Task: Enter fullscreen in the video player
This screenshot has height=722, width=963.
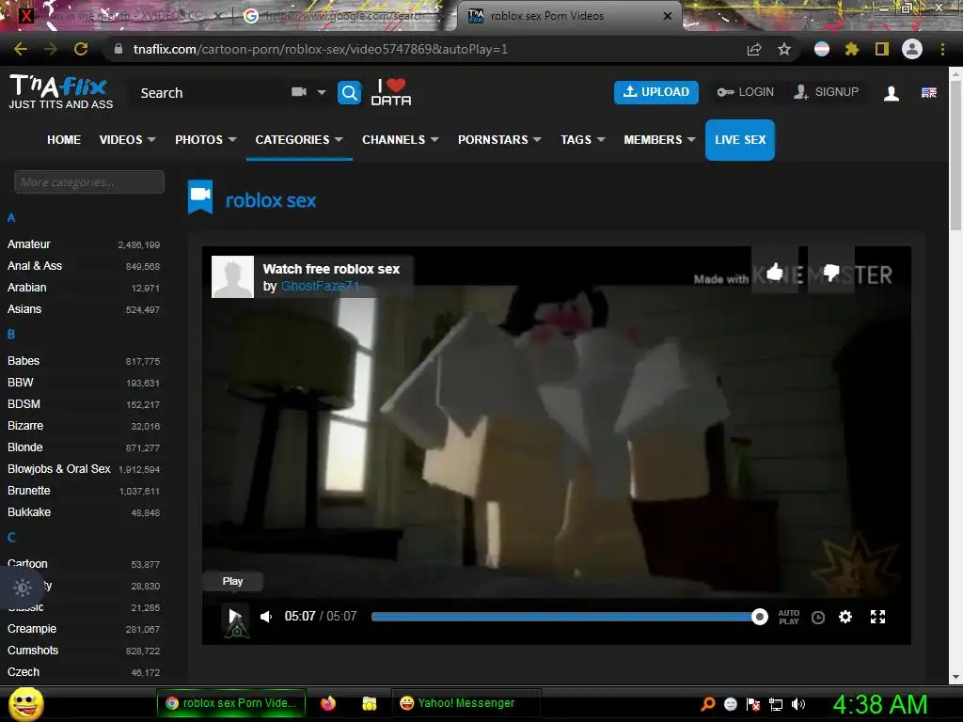Action: (x=877, y=617)
